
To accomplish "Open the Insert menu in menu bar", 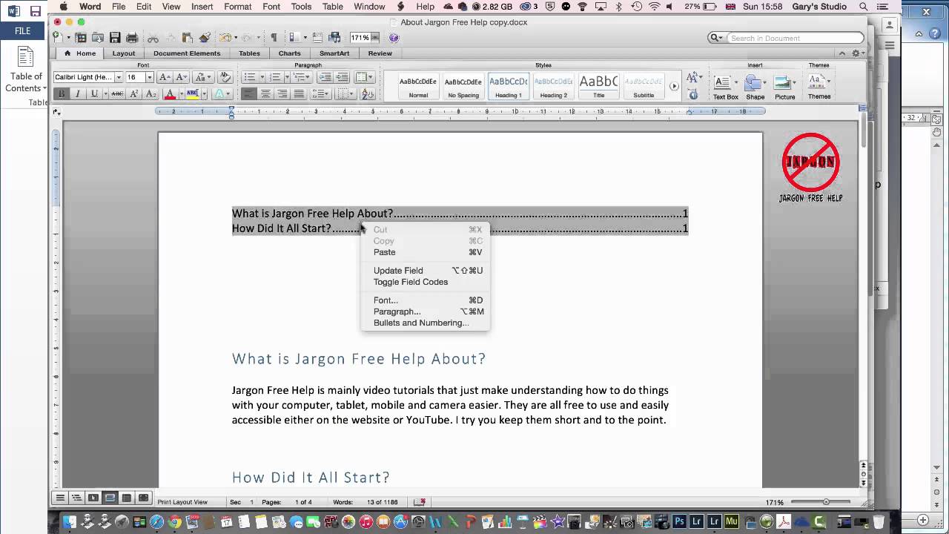I will pos(202,7).
